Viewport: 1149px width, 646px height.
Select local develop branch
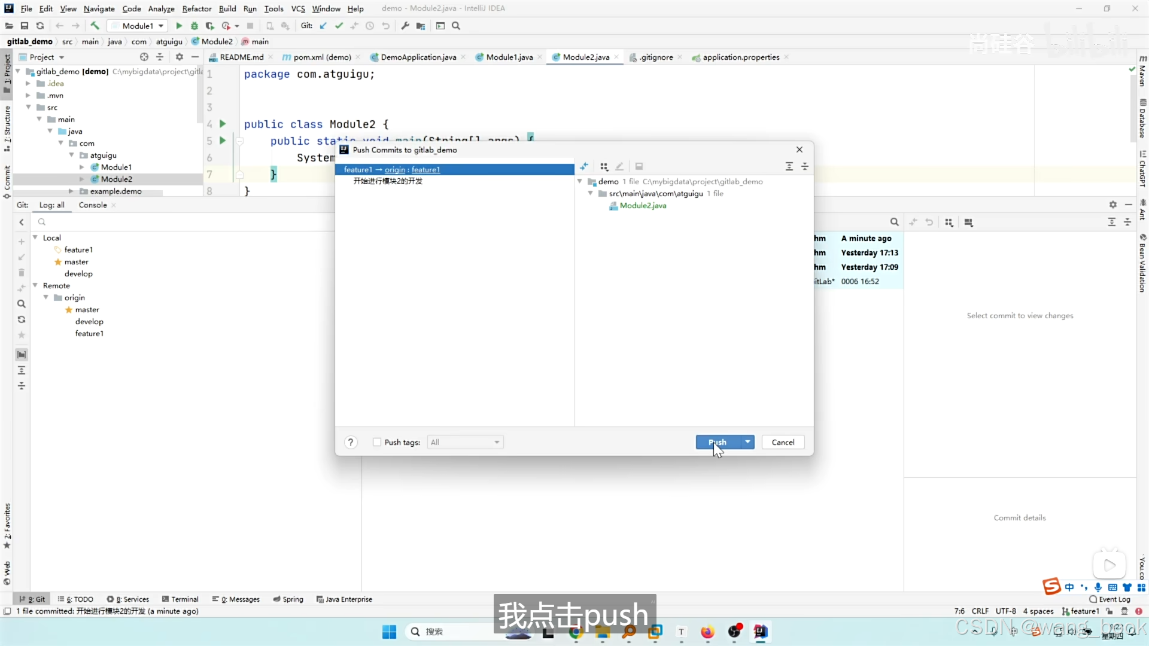click(78, 273)
